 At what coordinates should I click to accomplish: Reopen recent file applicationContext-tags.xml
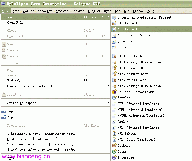(56, 150)
